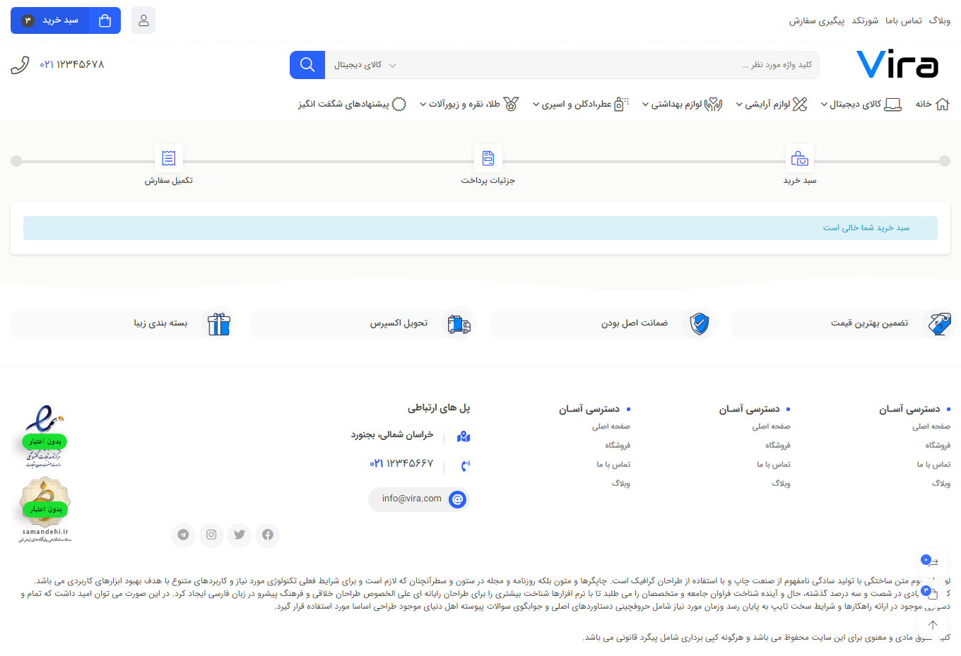Click the info@vira.com email link
Viewport: 961px width, 656px height.
[x=418, y=499]
